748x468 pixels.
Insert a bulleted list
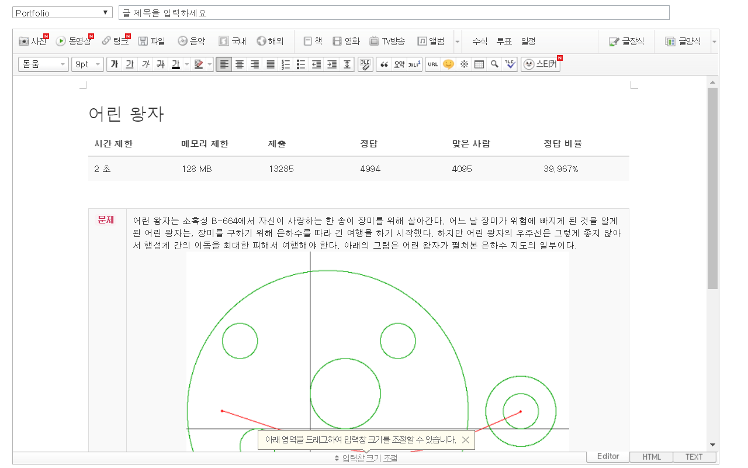pyautogui.click(x=301, y=64)
